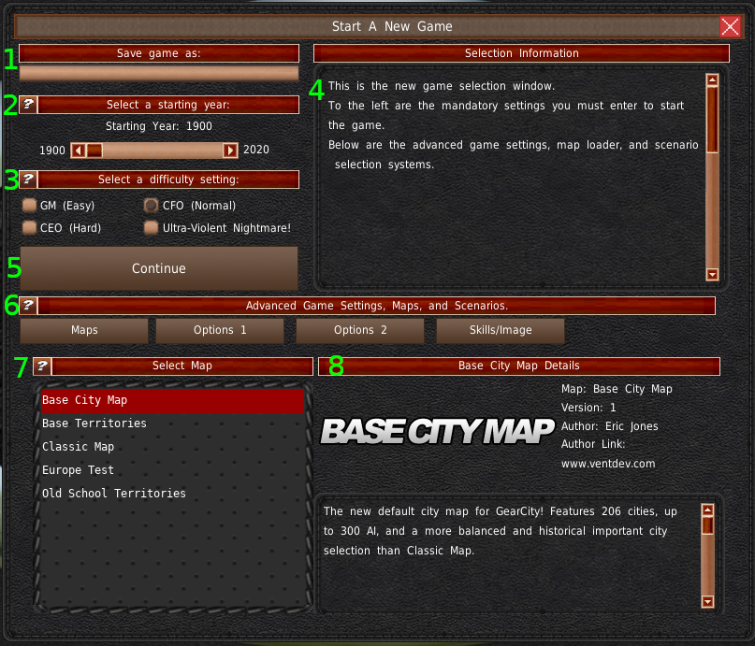Switch to the Options 1 tab

[x=220, y=330]
